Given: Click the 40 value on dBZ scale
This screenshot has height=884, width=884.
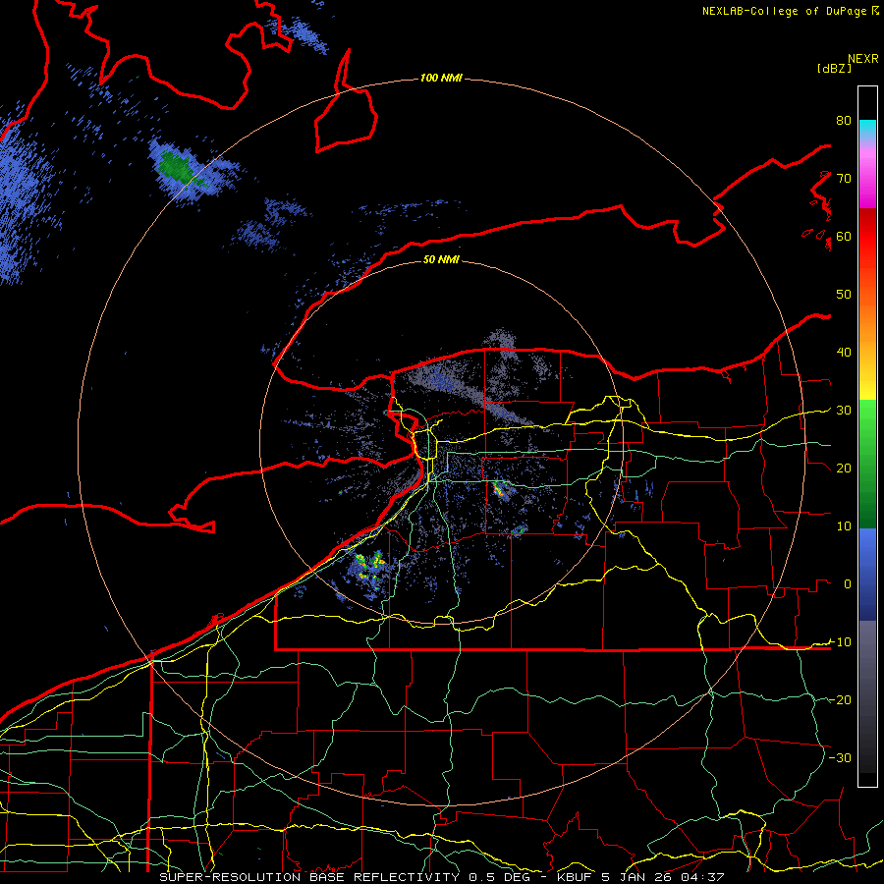Looking at the screenshot, I should pos(844,353).
